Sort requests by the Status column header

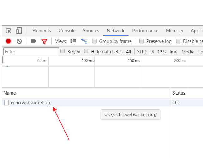(179, 93)
